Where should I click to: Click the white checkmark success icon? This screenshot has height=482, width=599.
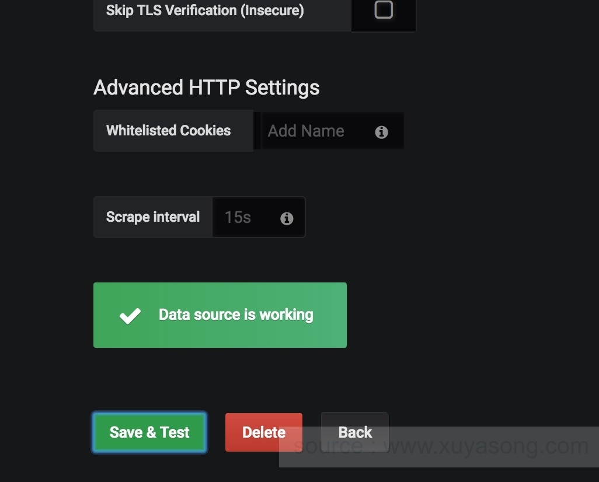[x=130, y=316]
